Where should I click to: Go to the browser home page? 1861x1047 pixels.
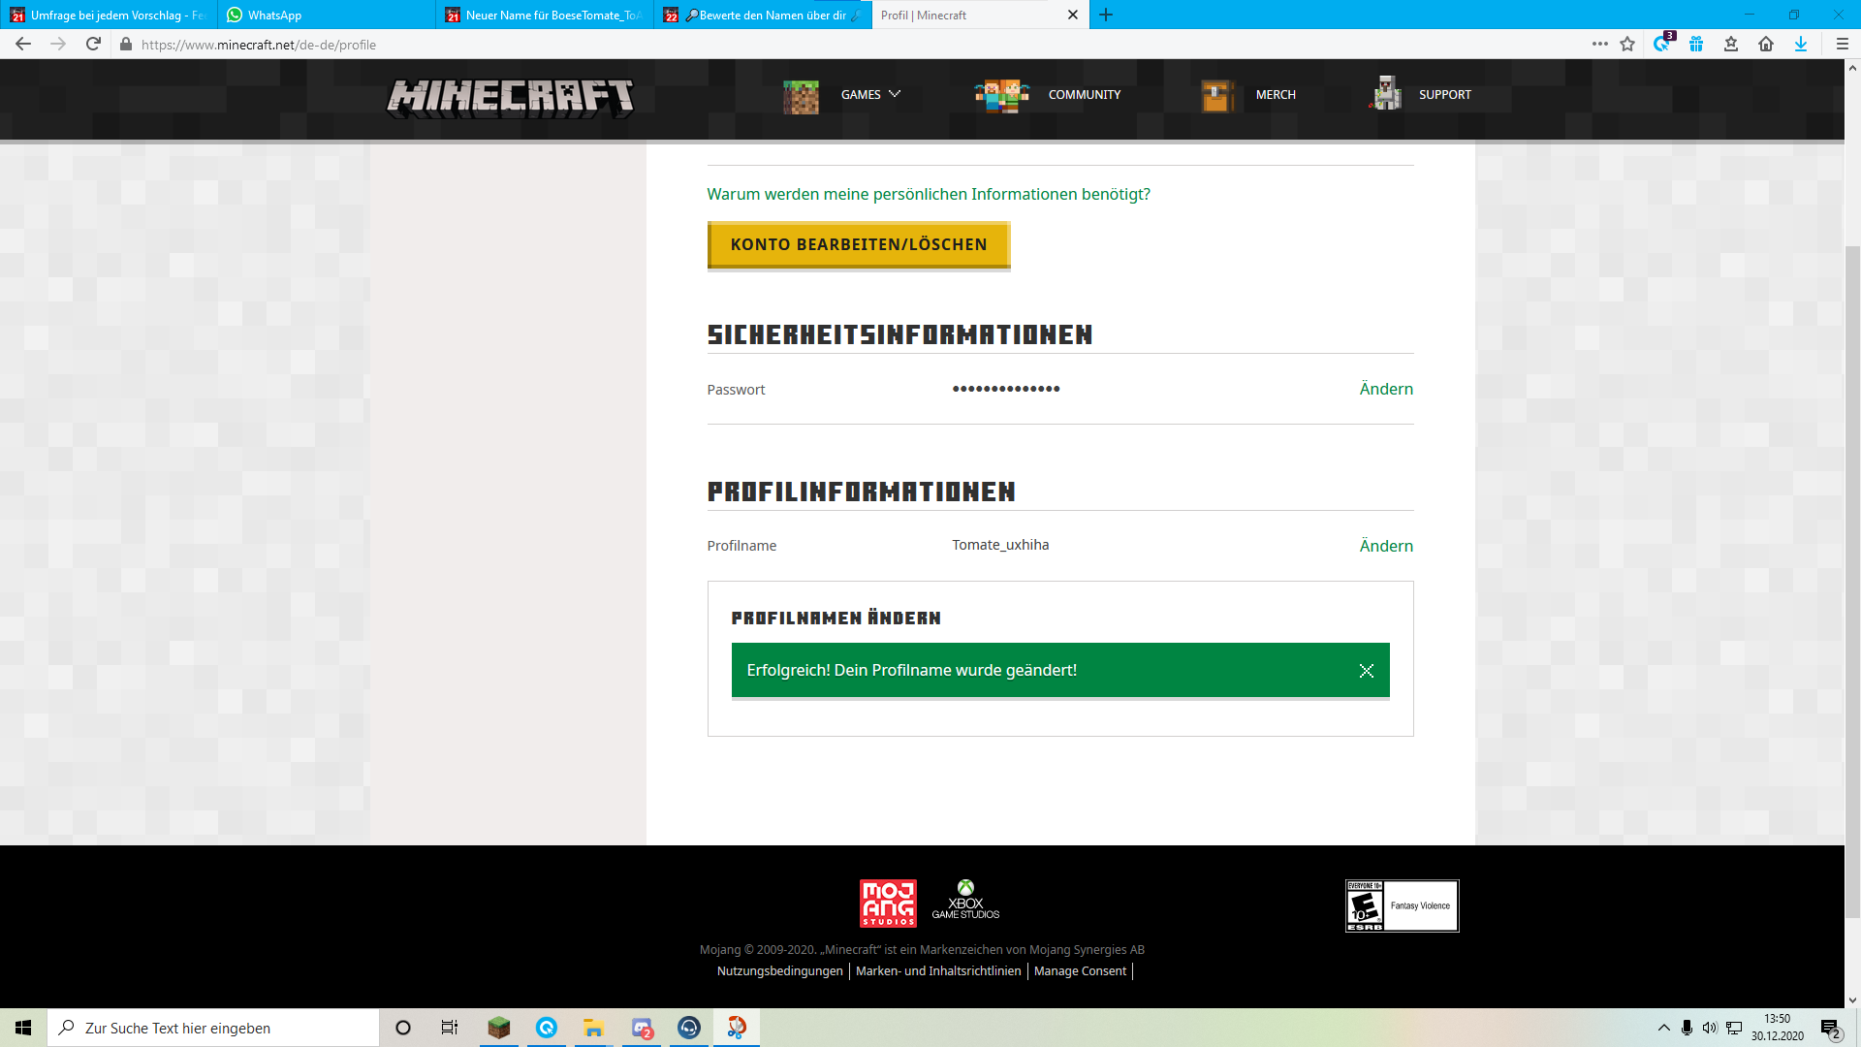point(1766,45)
